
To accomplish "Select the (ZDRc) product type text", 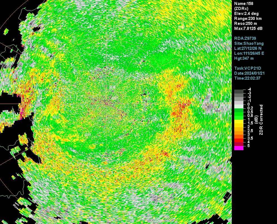I will tap(241, 9).
